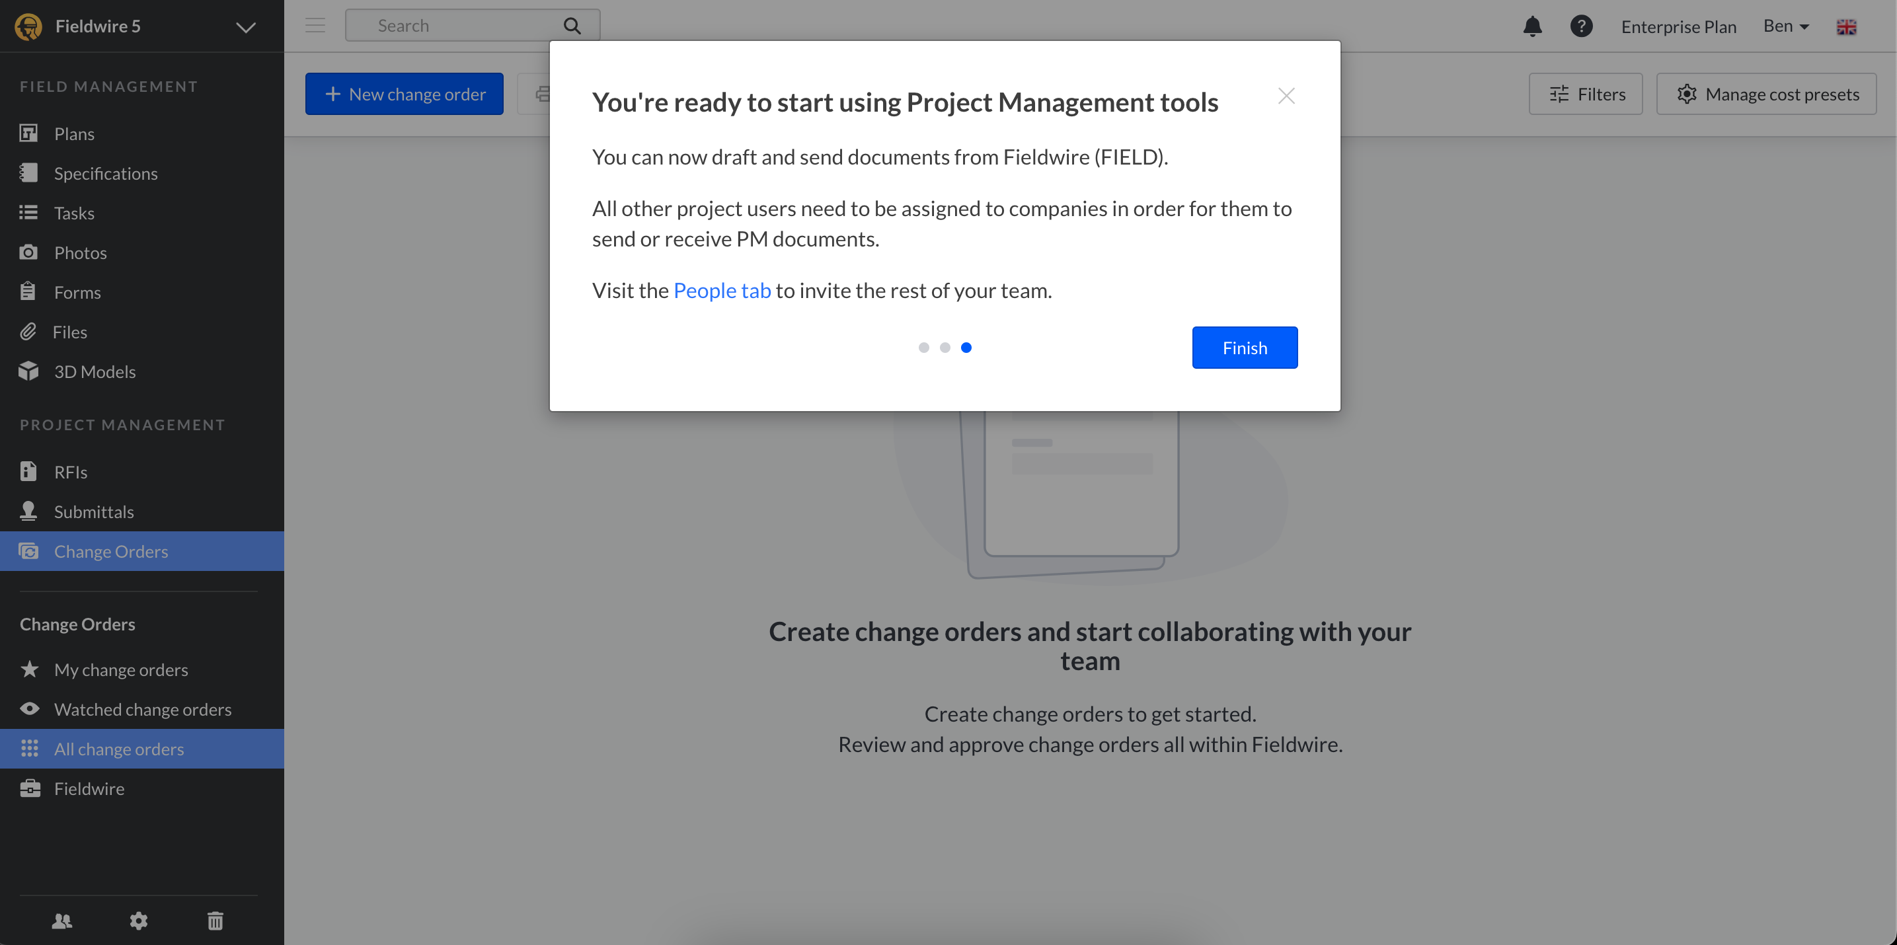The height and width of the screenshot is (945, 1897).
Task: Go to second onboarding step dot
Action: tap(945, 348)
